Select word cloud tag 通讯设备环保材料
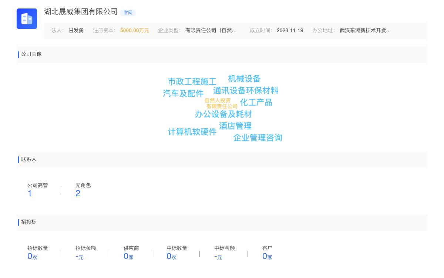 [x=246, y=91]
